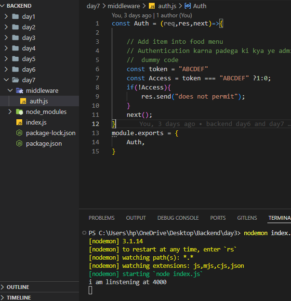Click the node_modules folder icon
291x301 pixels.
click(19, 112)
